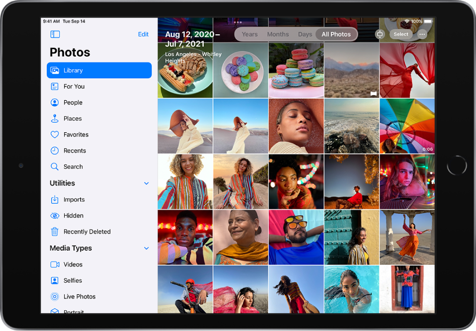
Task: Open Search in the sidebar
Action: pyautogui.click(x=73, y=167)
